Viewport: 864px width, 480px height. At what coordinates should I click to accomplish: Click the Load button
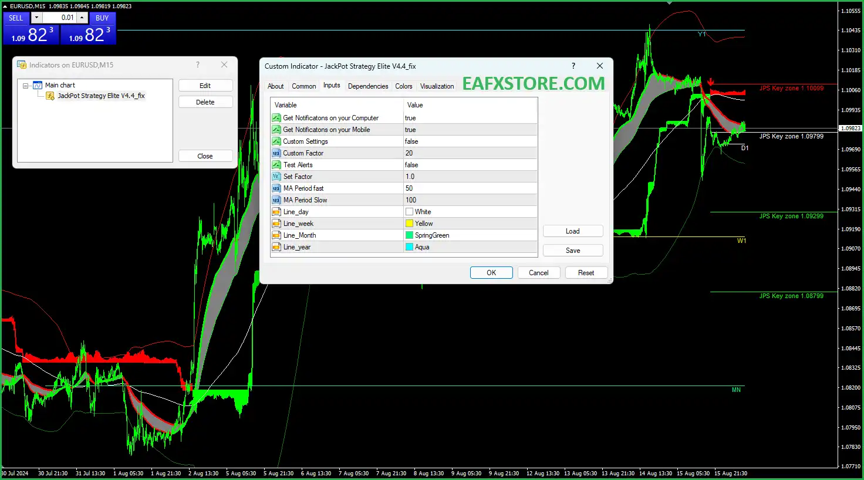[x=572, y=231]
